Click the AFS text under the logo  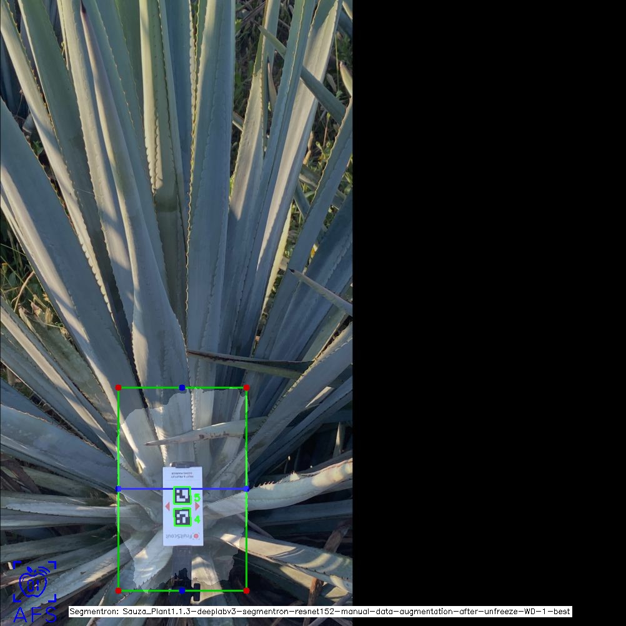[34, 614]
